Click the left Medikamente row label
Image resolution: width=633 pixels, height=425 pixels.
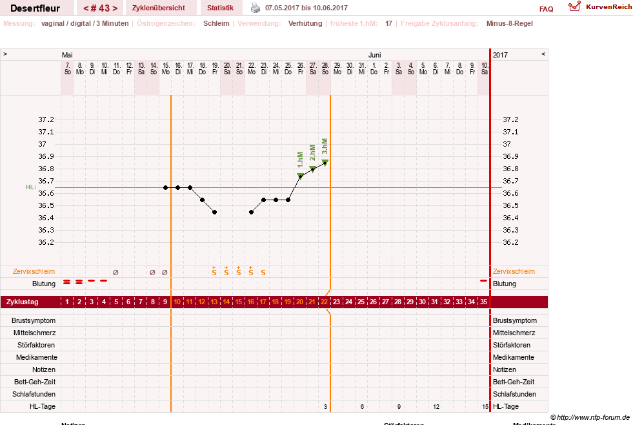coord(37,358)
